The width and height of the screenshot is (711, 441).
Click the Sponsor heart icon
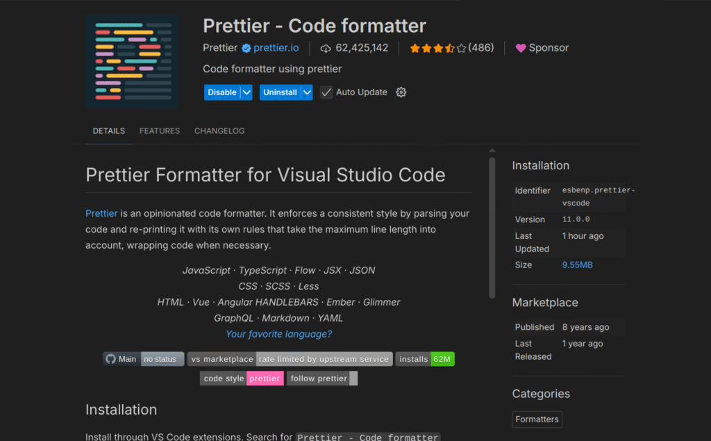pyautogui.click(x=521, y=48)
